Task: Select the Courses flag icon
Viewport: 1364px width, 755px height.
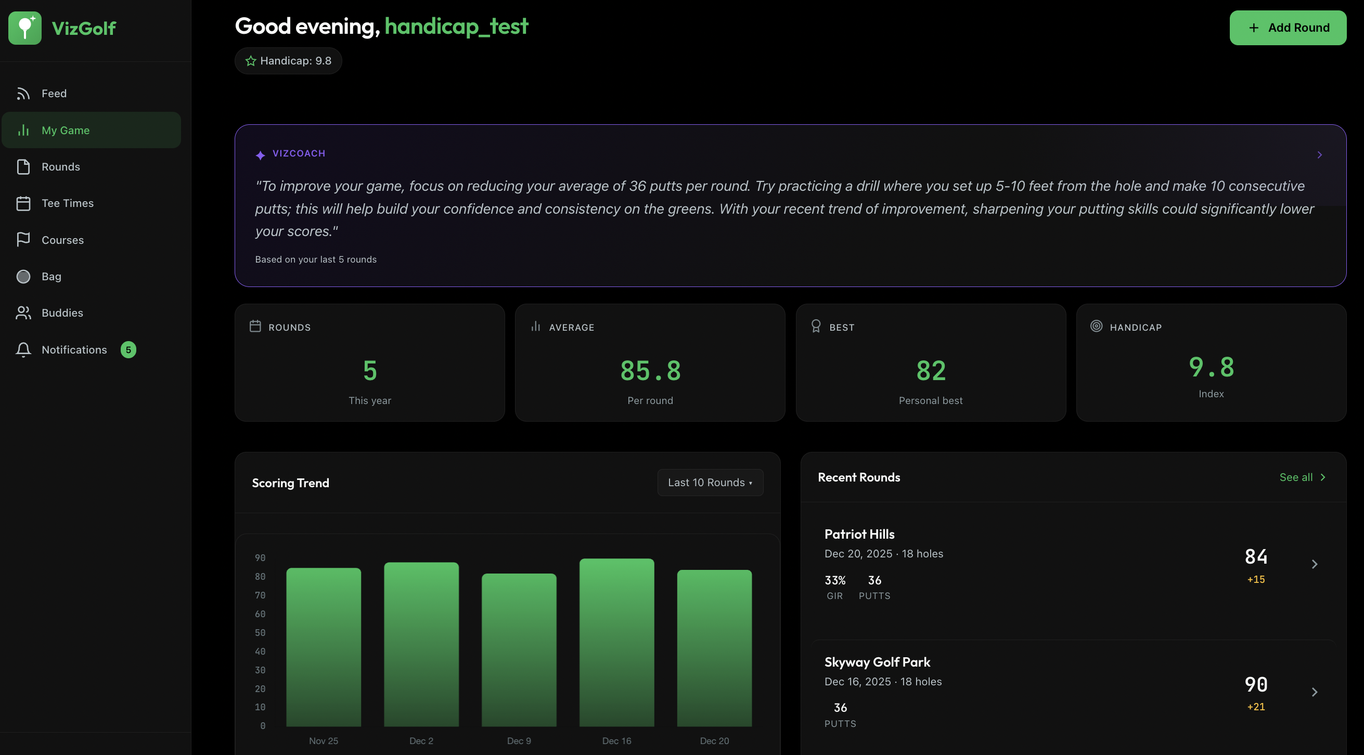Action: 23,240
